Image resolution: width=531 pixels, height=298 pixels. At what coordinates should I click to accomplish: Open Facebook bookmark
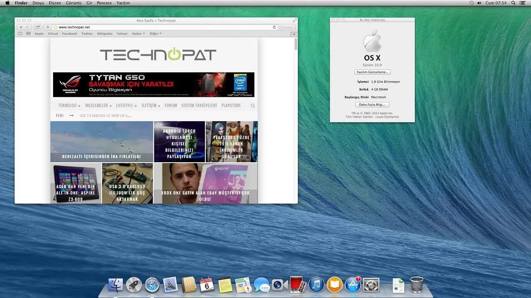pos(70,34)
